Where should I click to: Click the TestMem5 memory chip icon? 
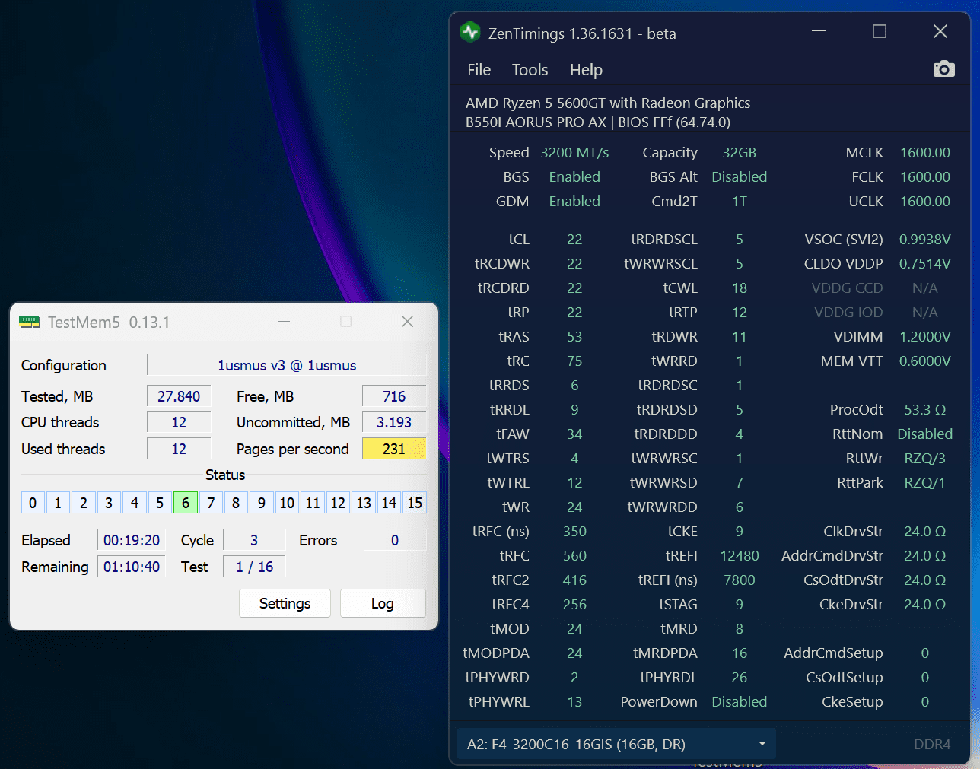[x=30, y=322]
